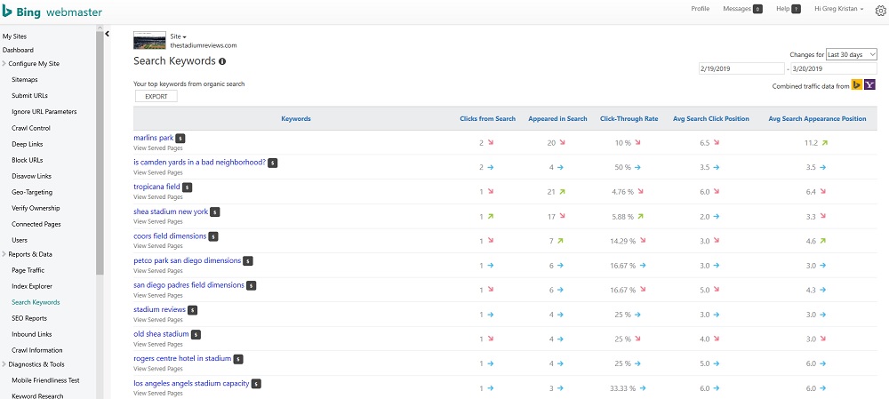Open the Messages count badge
The width and height of the screenshot is (889, 399).
(x=757, y=9)
